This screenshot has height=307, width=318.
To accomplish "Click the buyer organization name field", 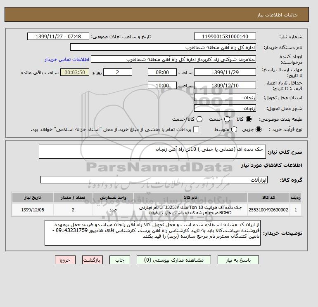I will pos(163,47).
